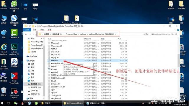Switch to the 破解方法.txt Notepad taskbar window
Image resolution: width=189 pixels, height=106 pixels.
pyautogui.click(x=96, y=103)
